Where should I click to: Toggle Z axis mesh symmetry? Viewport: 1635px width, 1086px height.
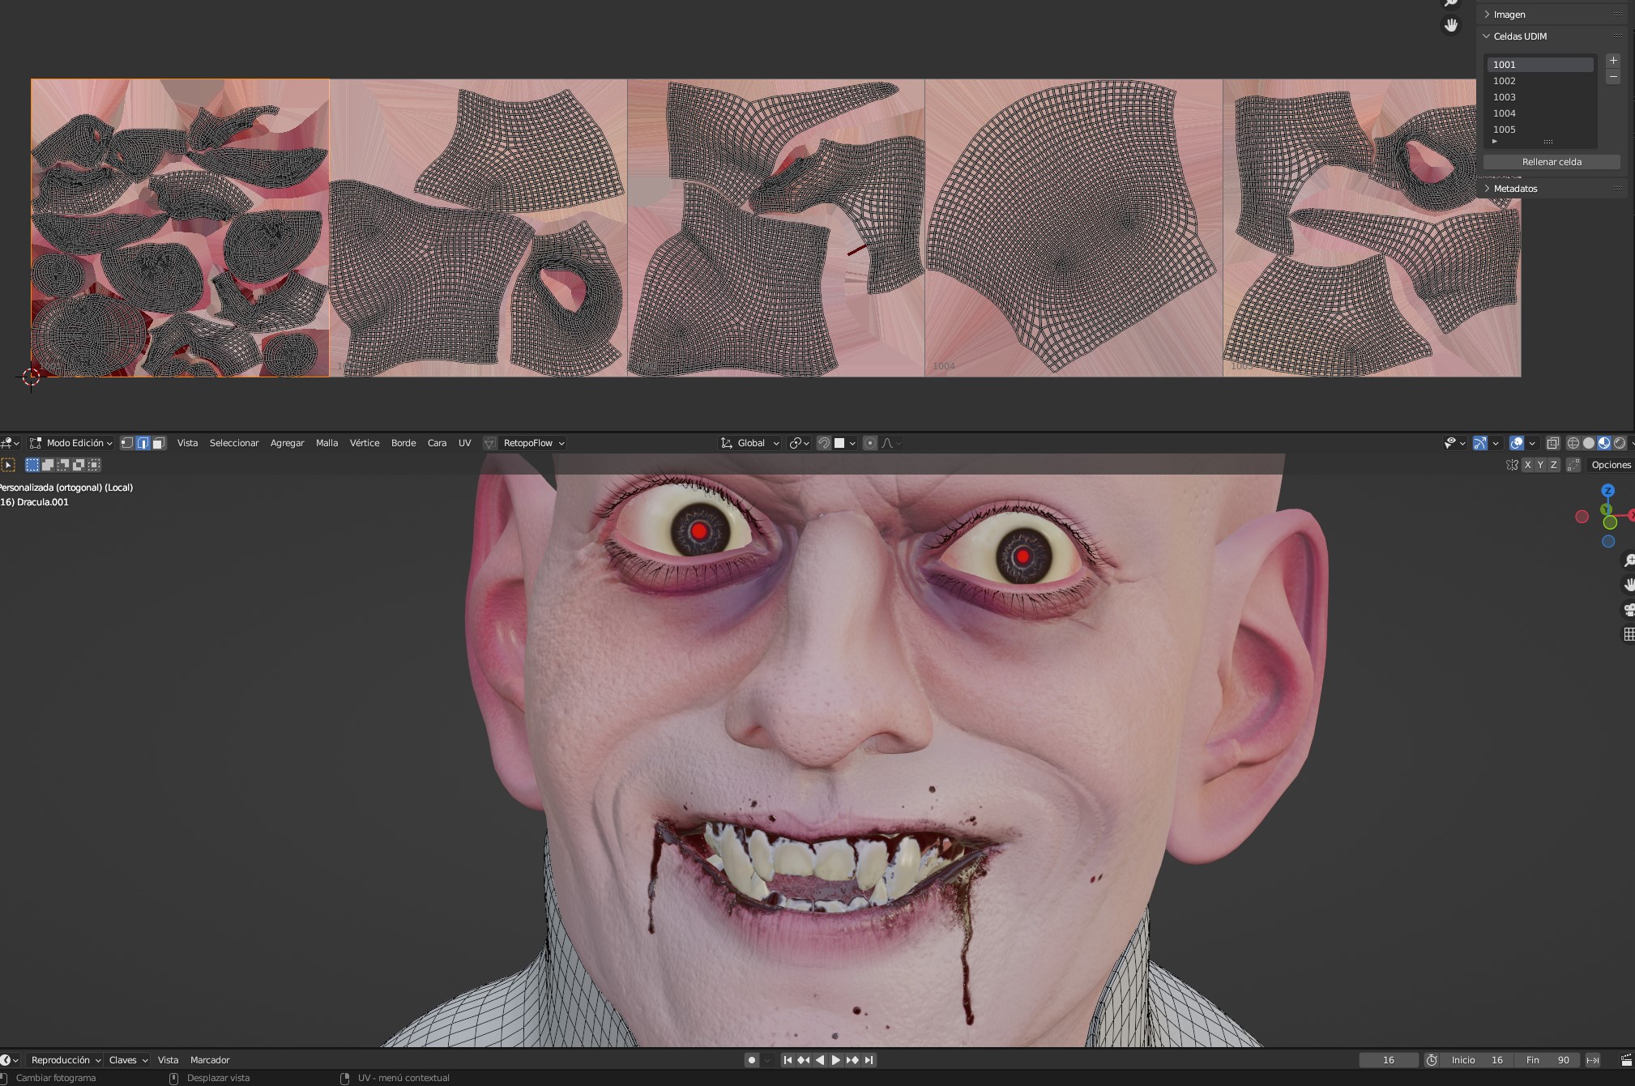(1553, 465)
